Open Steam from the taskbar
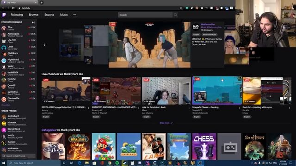The width and height of the screenshot is (296, 166). point(124,163)
